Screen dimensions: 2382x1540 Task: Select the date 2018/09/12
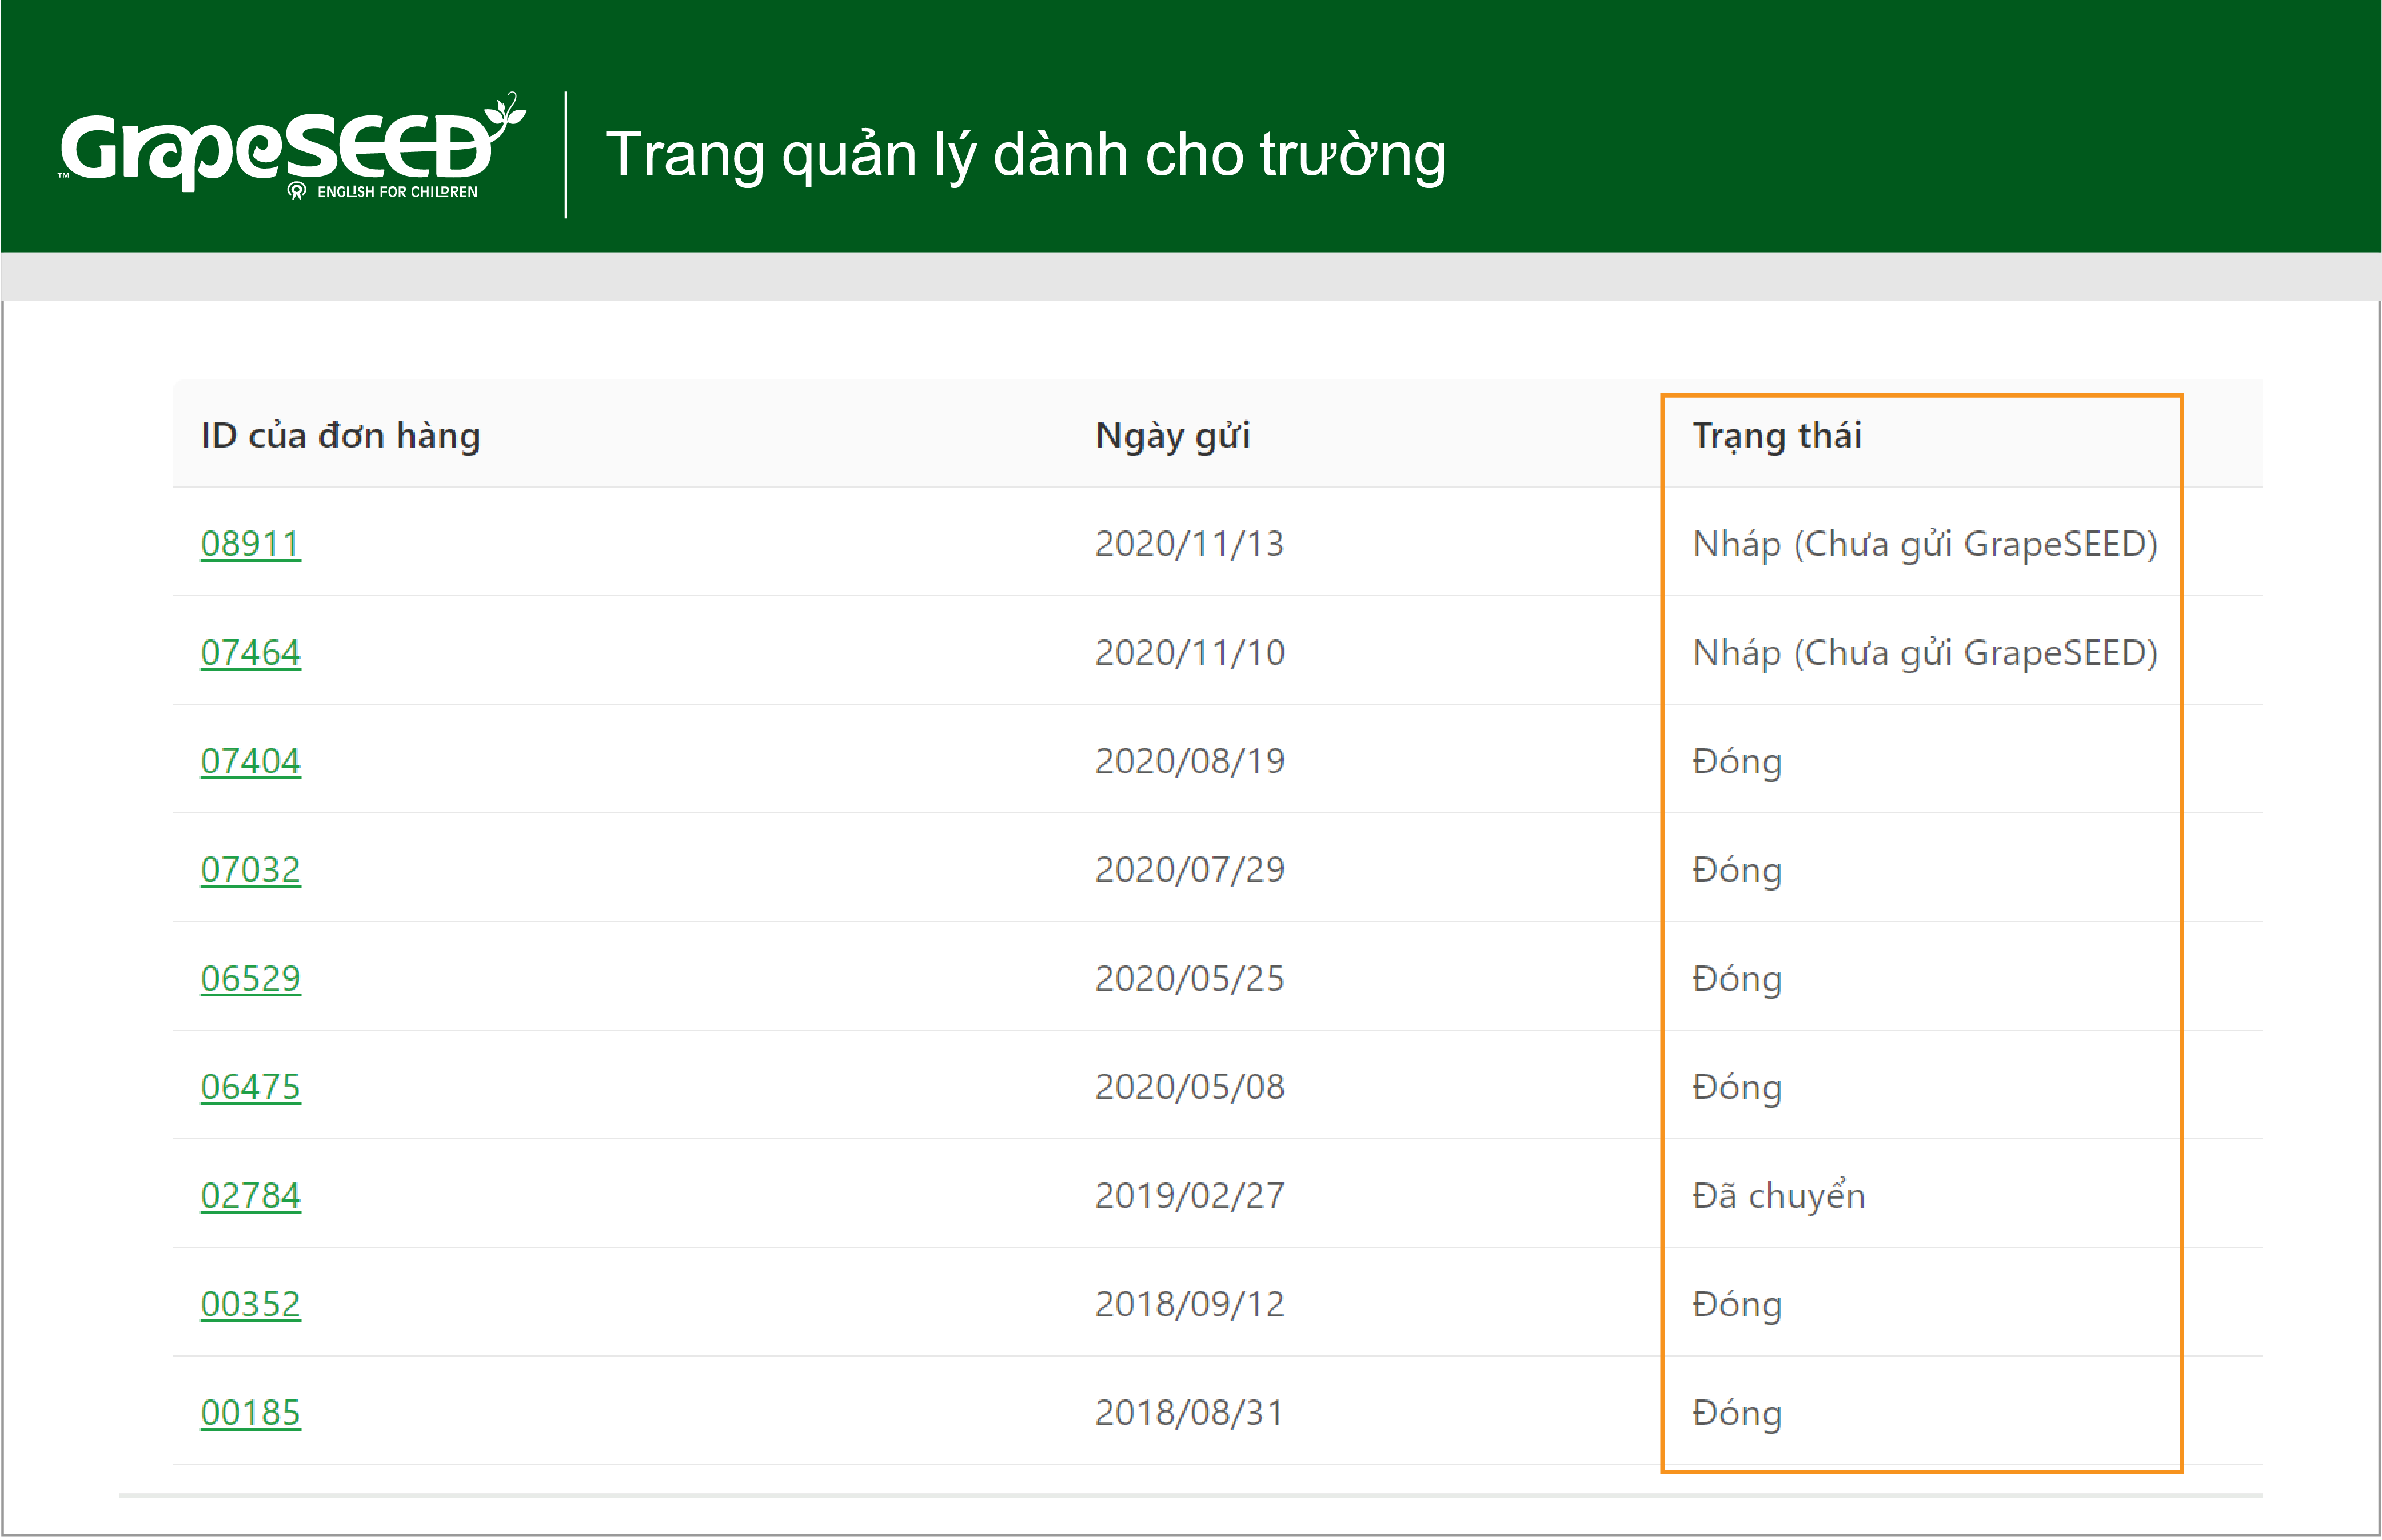pyautogui.click(x=1189, y=1304)
